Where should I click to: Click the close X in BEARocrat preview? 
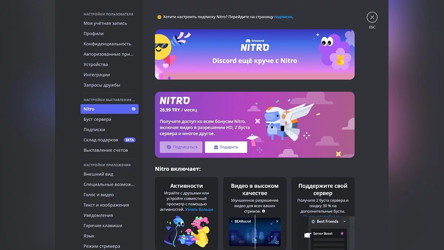(277, 221)
